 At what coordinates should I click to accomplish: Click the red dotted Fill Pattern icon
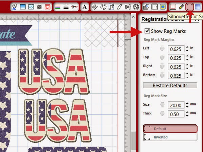click(x=47, y=7)
